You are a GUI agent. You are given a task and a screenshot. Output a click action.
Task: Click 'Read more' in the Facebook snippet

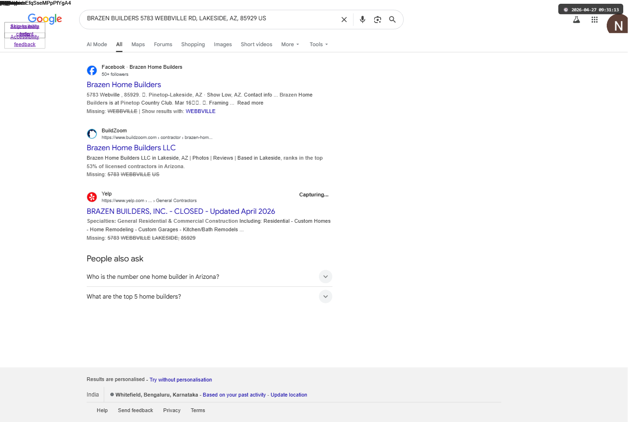[250, 103]
